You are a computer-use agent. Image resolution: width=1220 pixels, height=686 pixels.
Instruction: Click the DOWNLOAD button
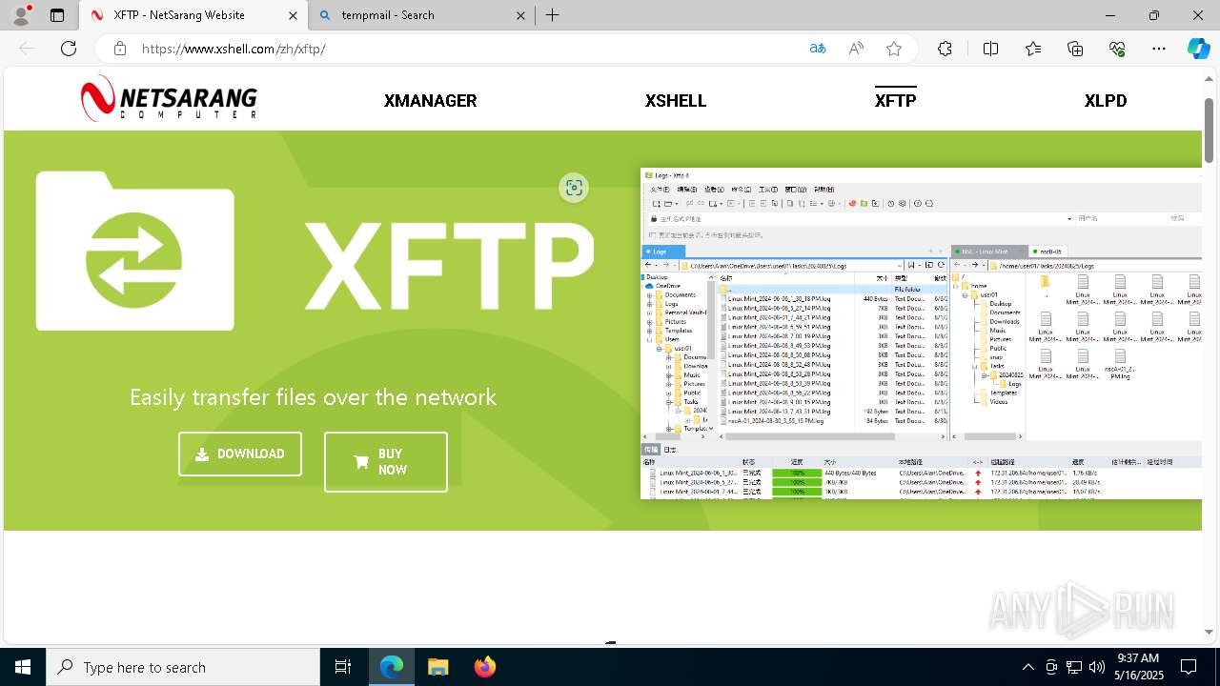(x=240, y=454)
